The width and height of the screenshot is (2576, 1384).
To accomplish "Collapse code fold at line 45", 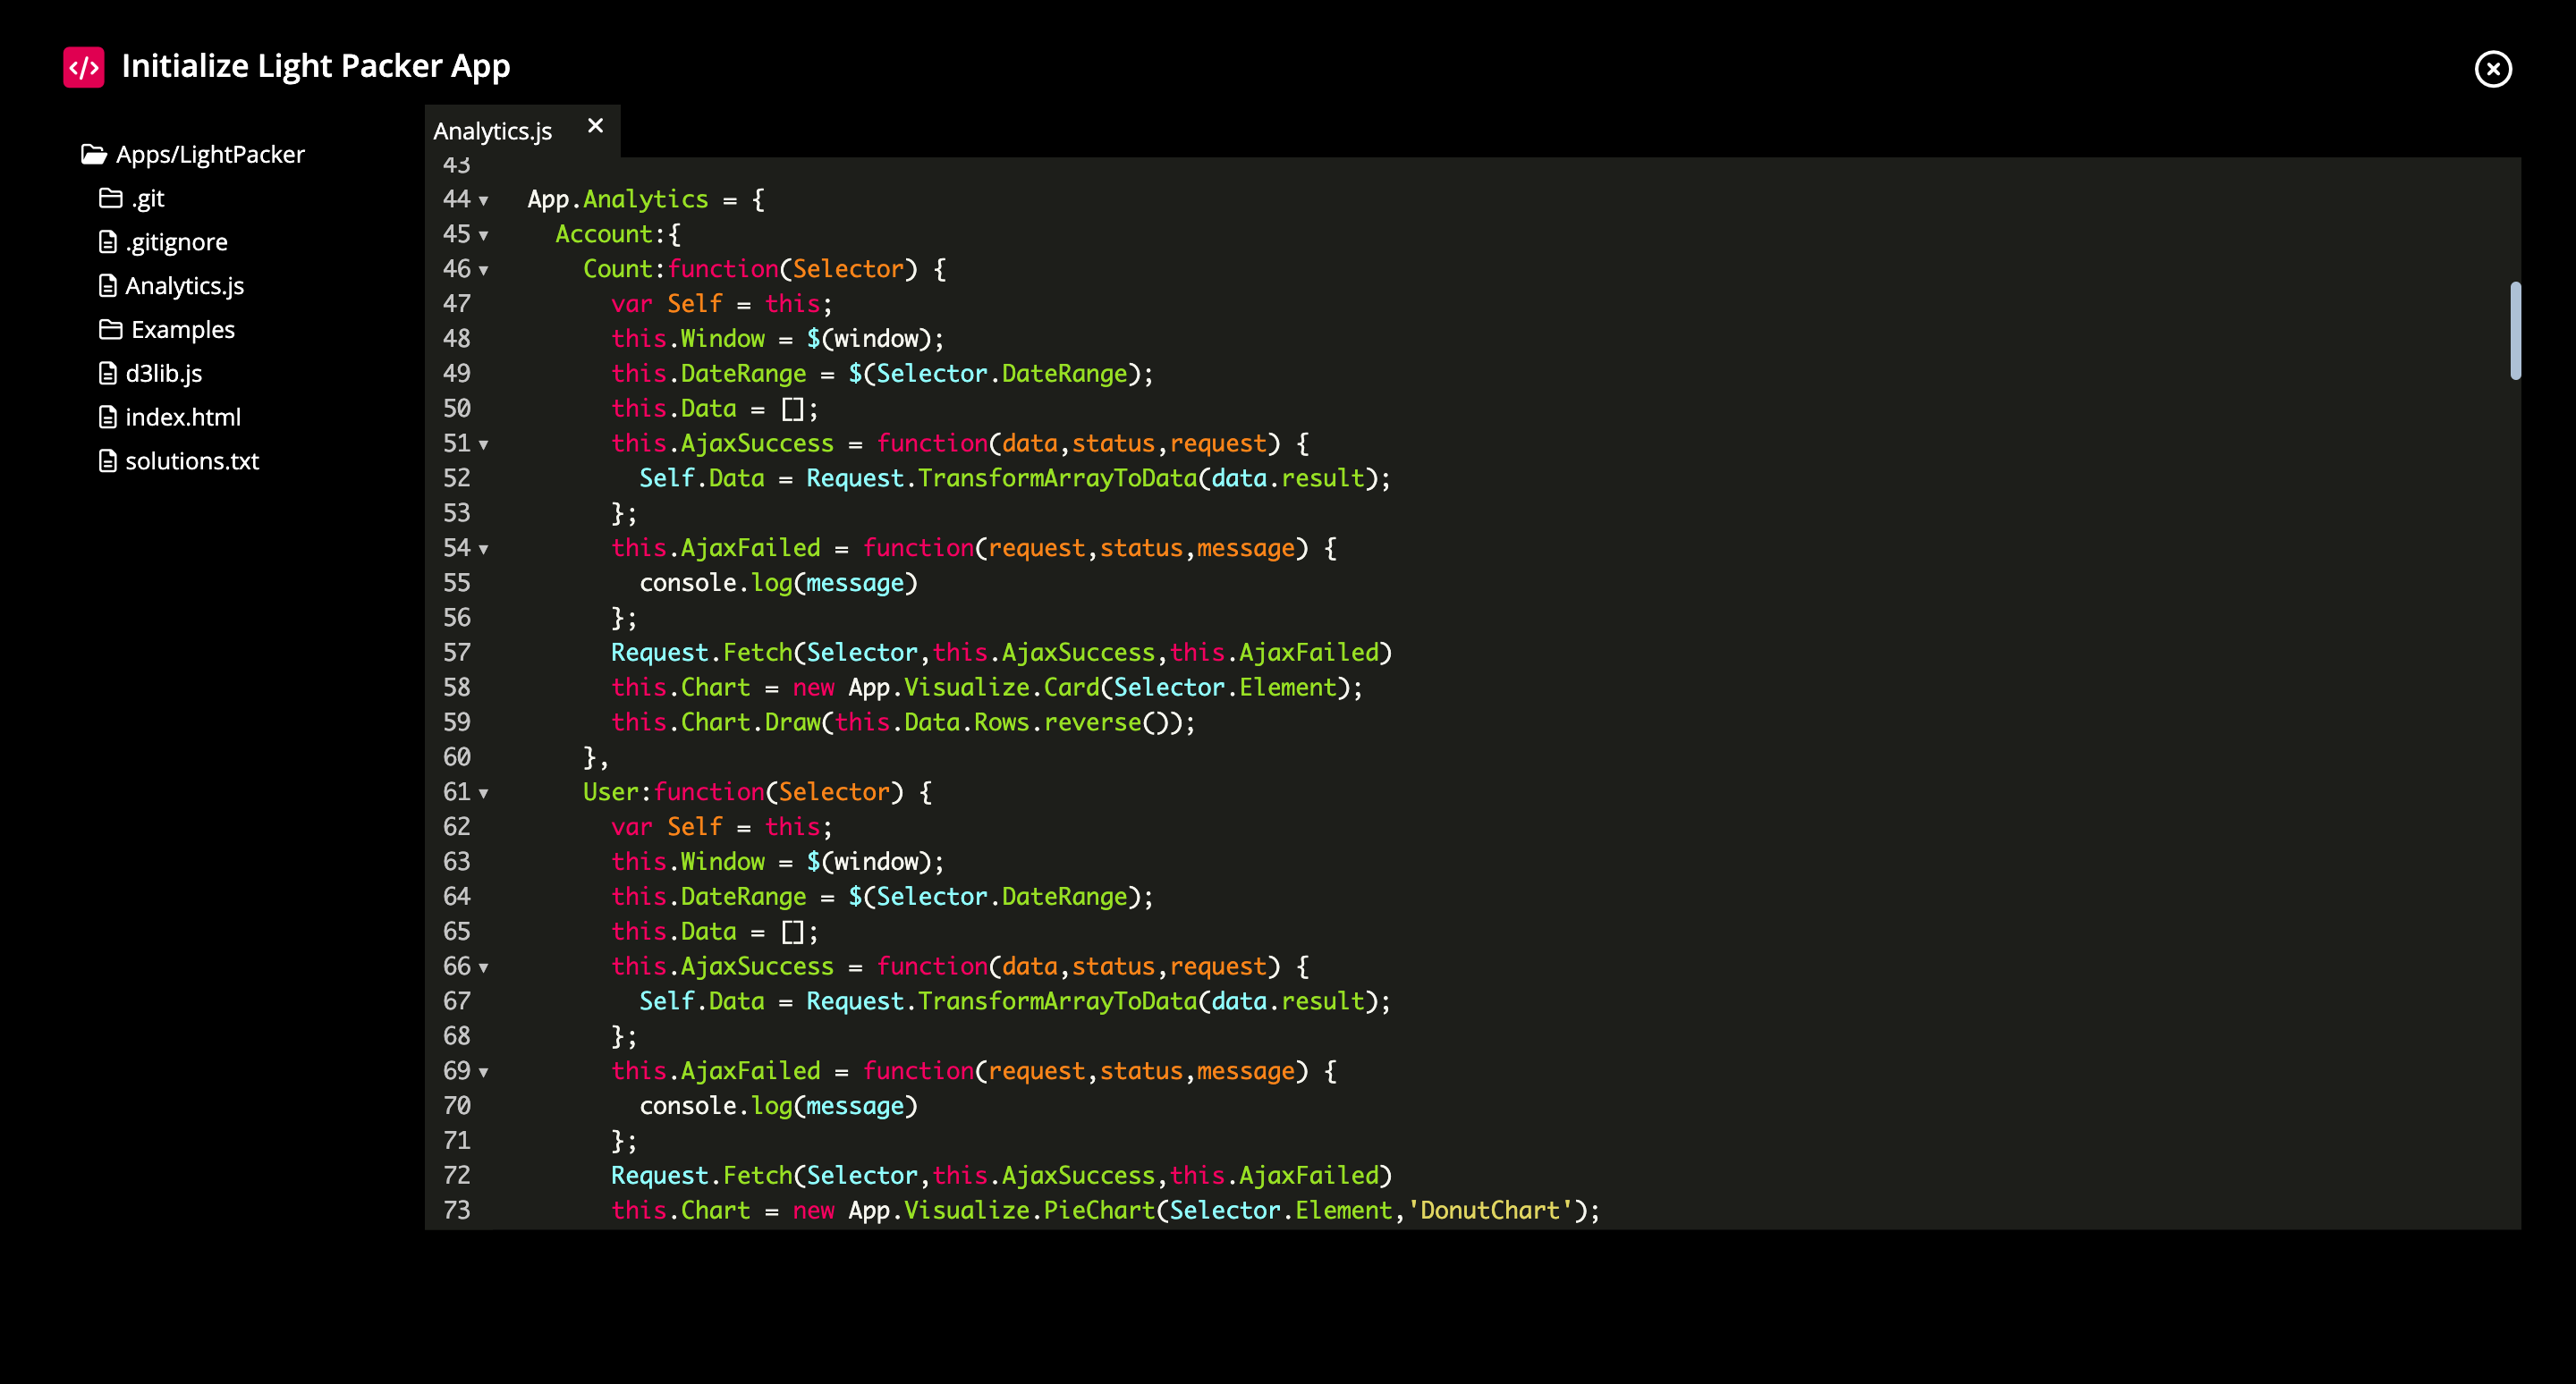I will pyautogui.click(x=484, y=236).
